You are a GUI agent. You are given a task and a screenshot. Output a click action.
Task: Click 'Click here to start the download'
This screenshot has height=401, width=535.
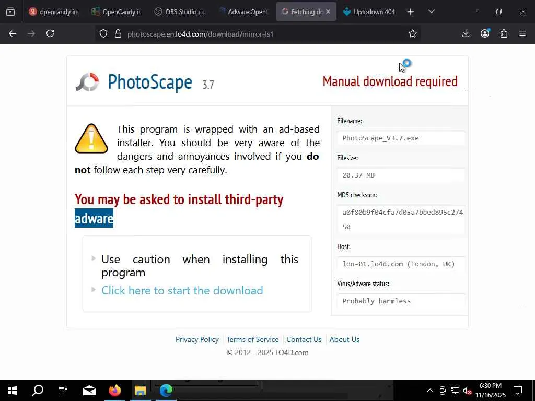(x=182, y=290)
